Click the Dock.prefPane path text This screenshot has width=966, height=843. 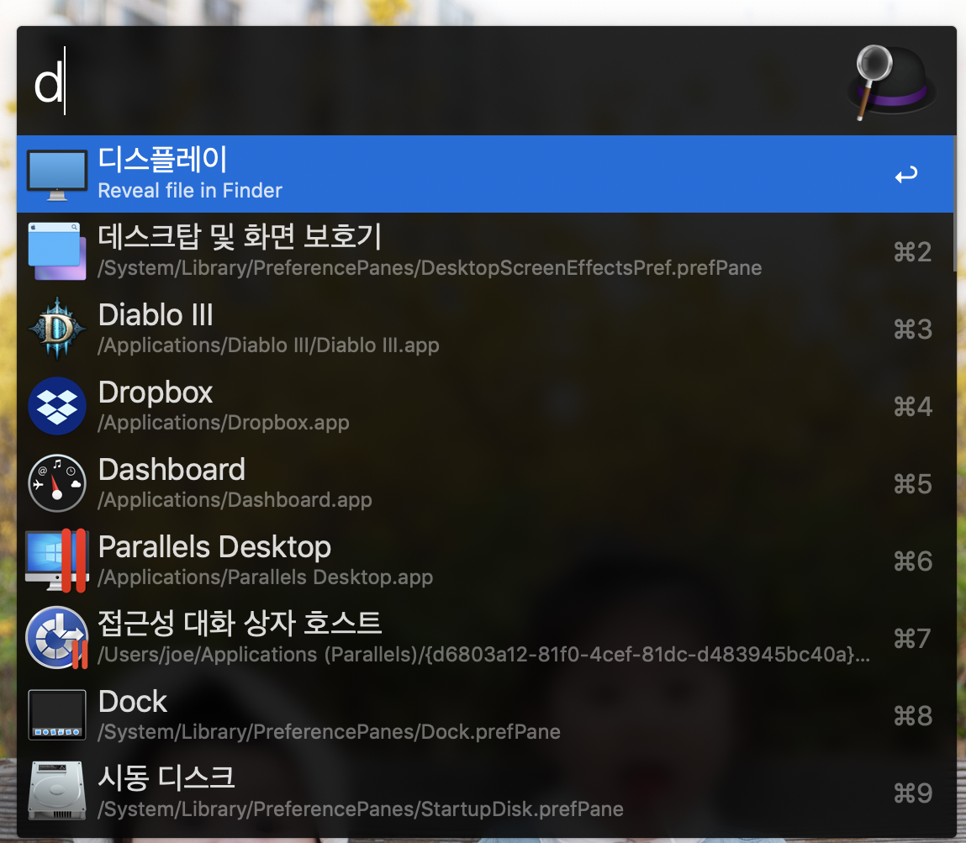click(329, 731)
